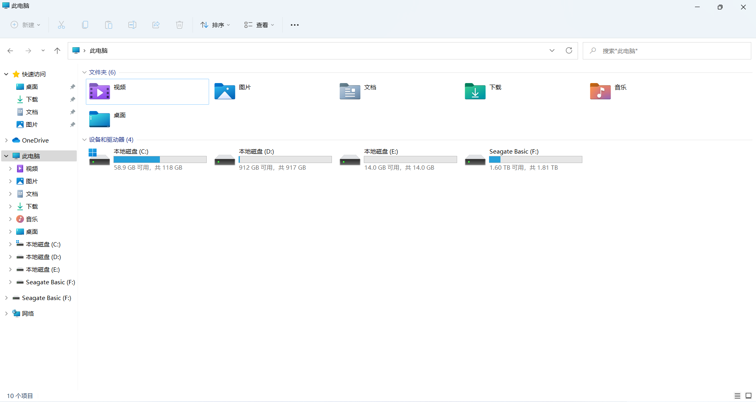Select the 桌面 folder in the main pane
The image size is (756, 402).
pyautogui.click(x=147, y=120)
